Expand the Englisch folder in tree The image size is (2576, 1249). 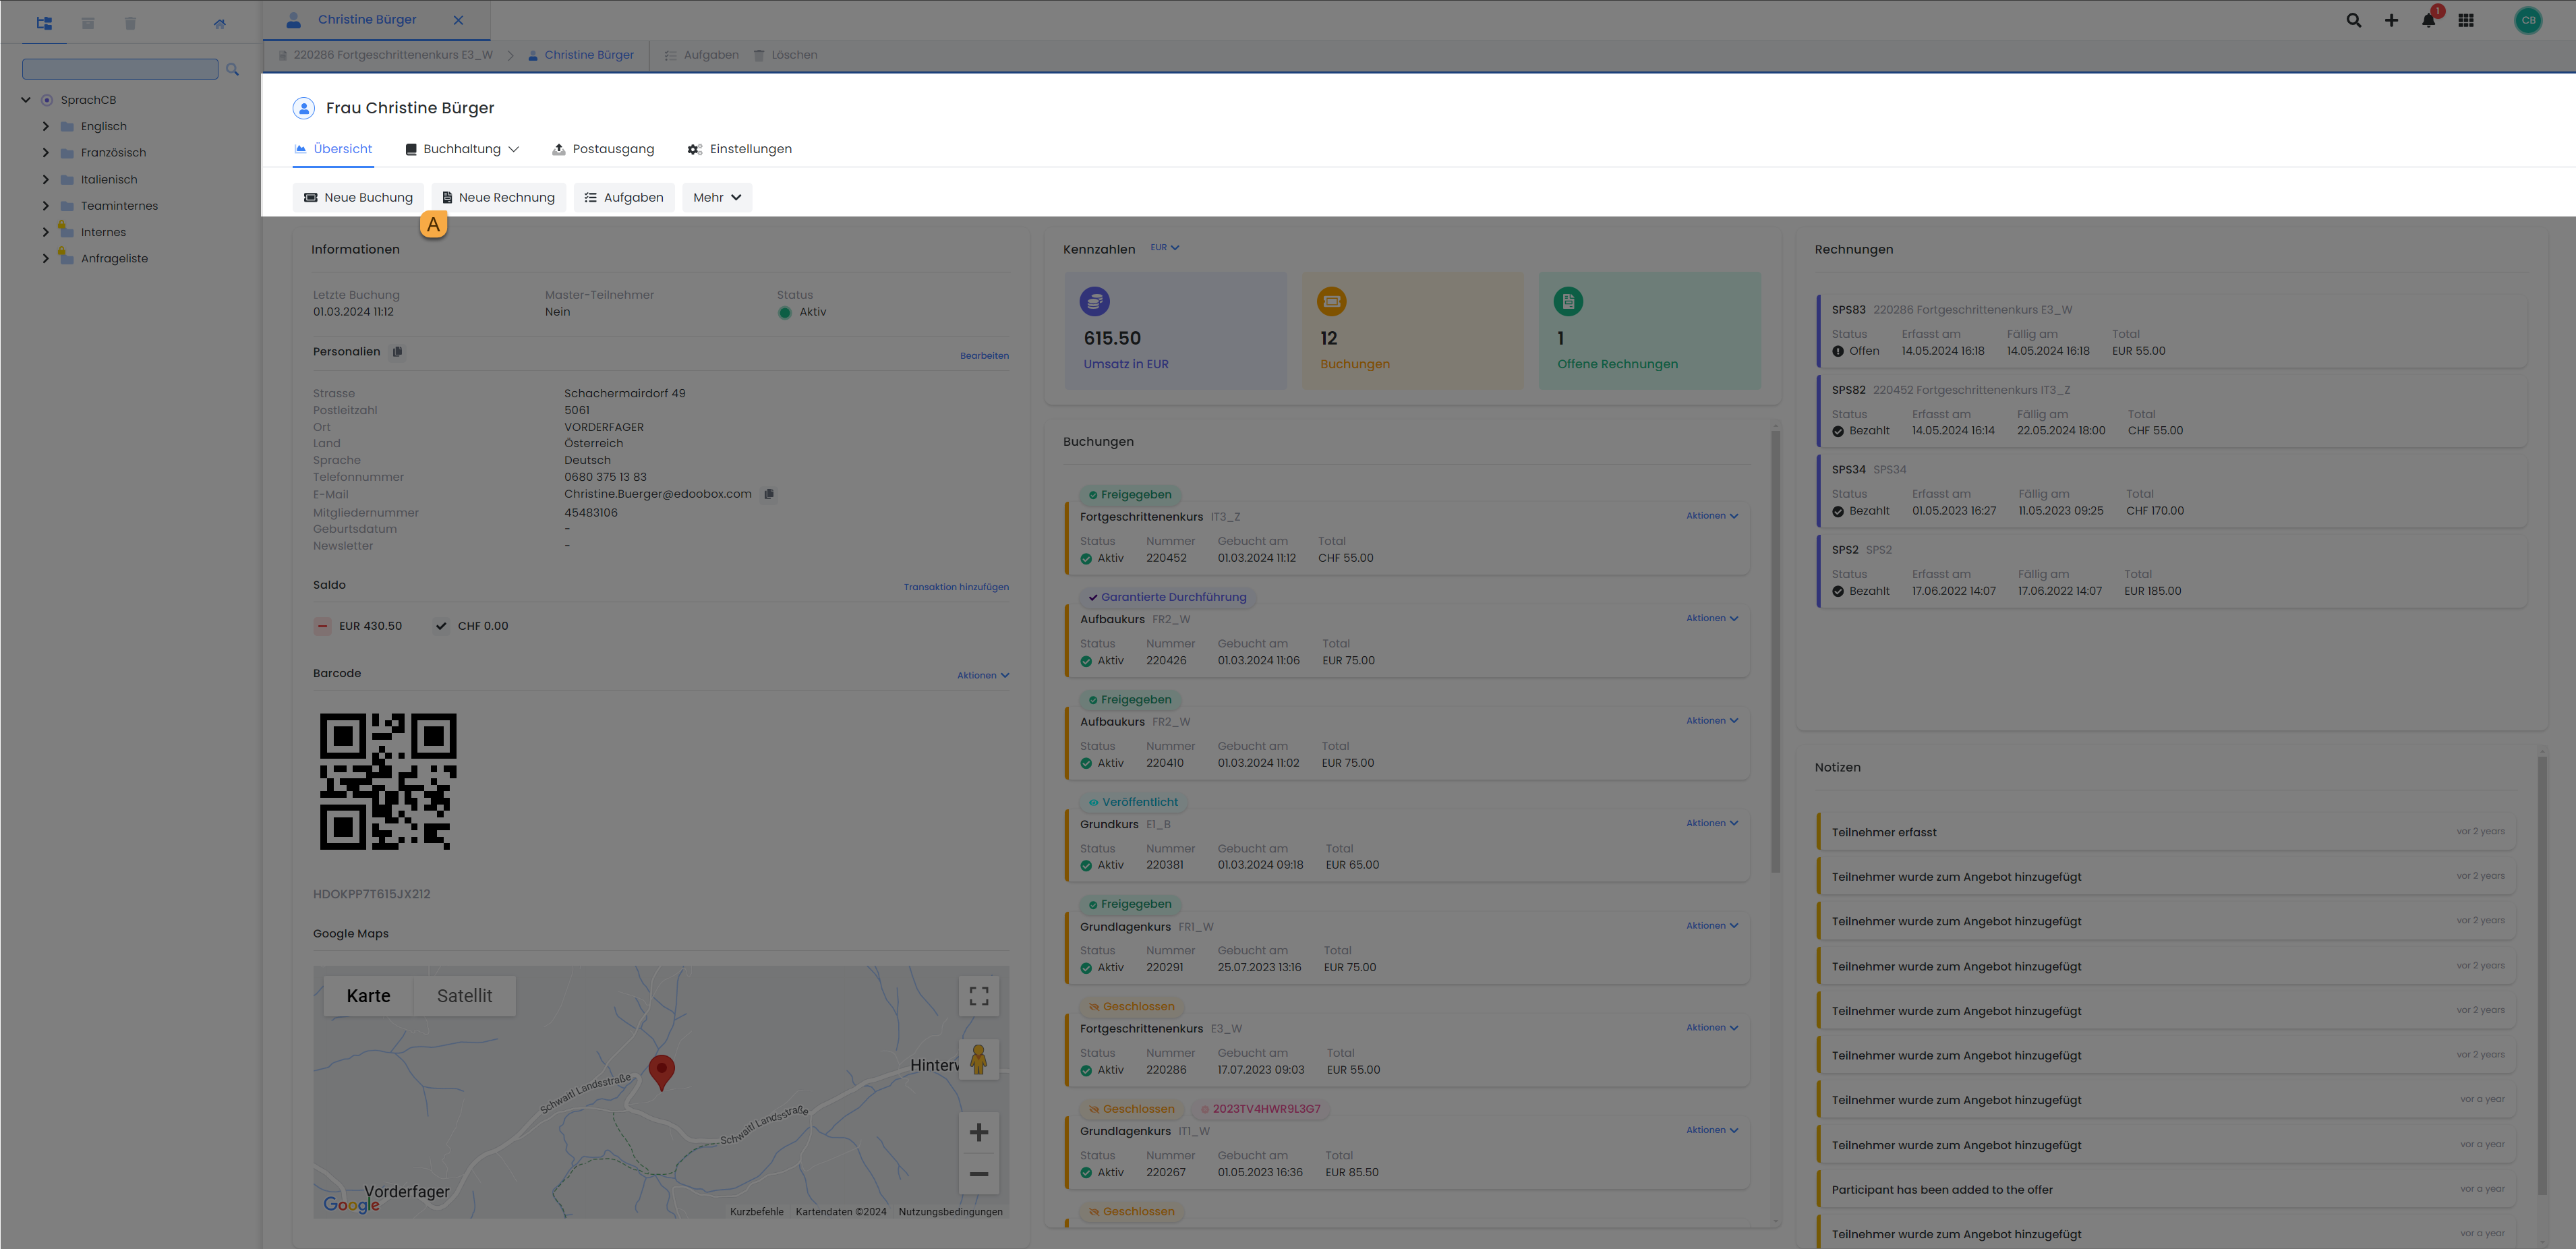45,127
